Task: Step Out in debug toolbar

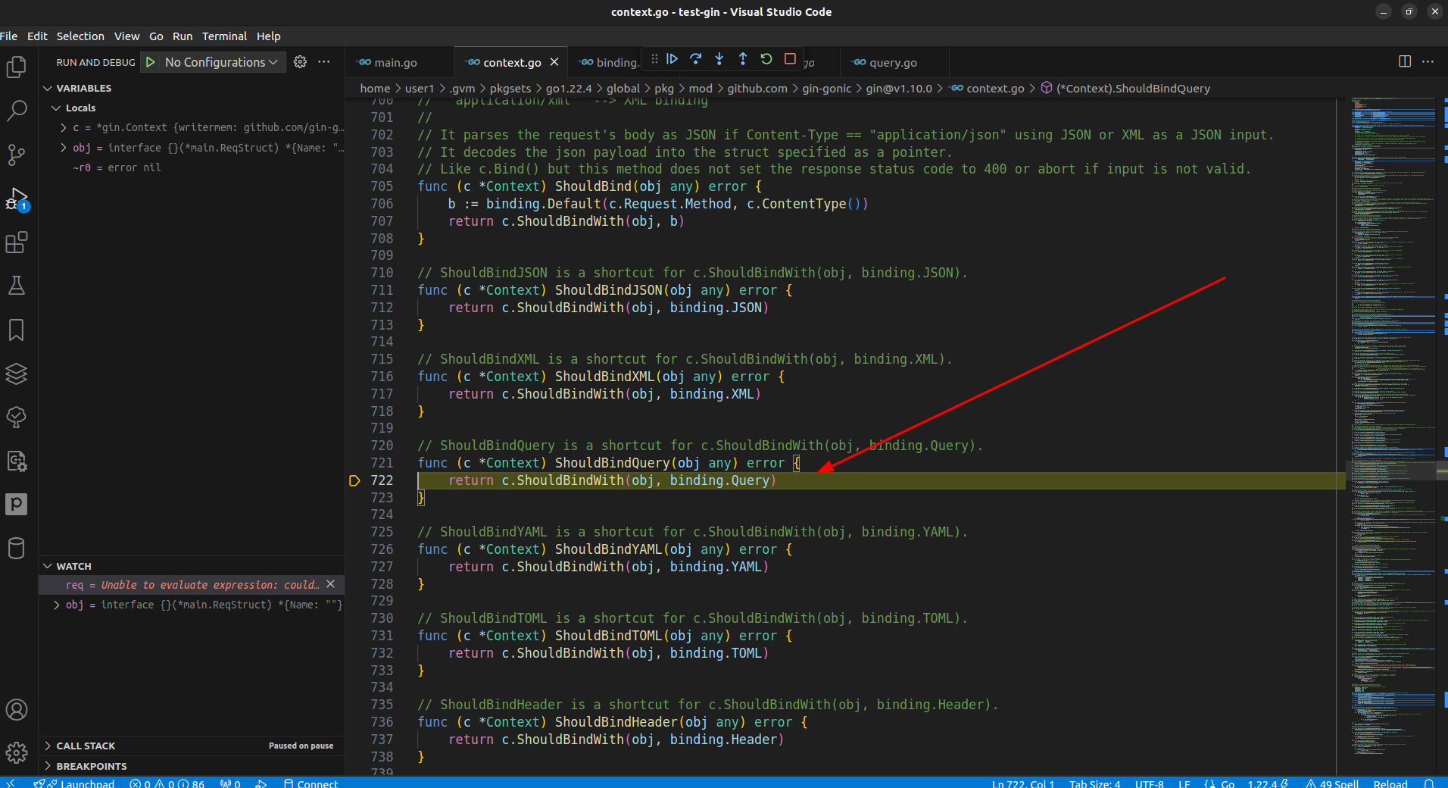Action: click(x=743, y=59)
